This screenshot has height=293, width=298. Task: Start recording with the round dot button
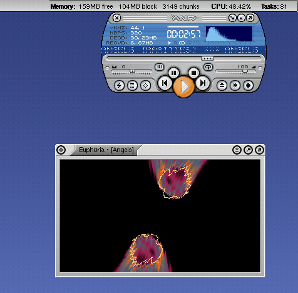pos(248,85)
